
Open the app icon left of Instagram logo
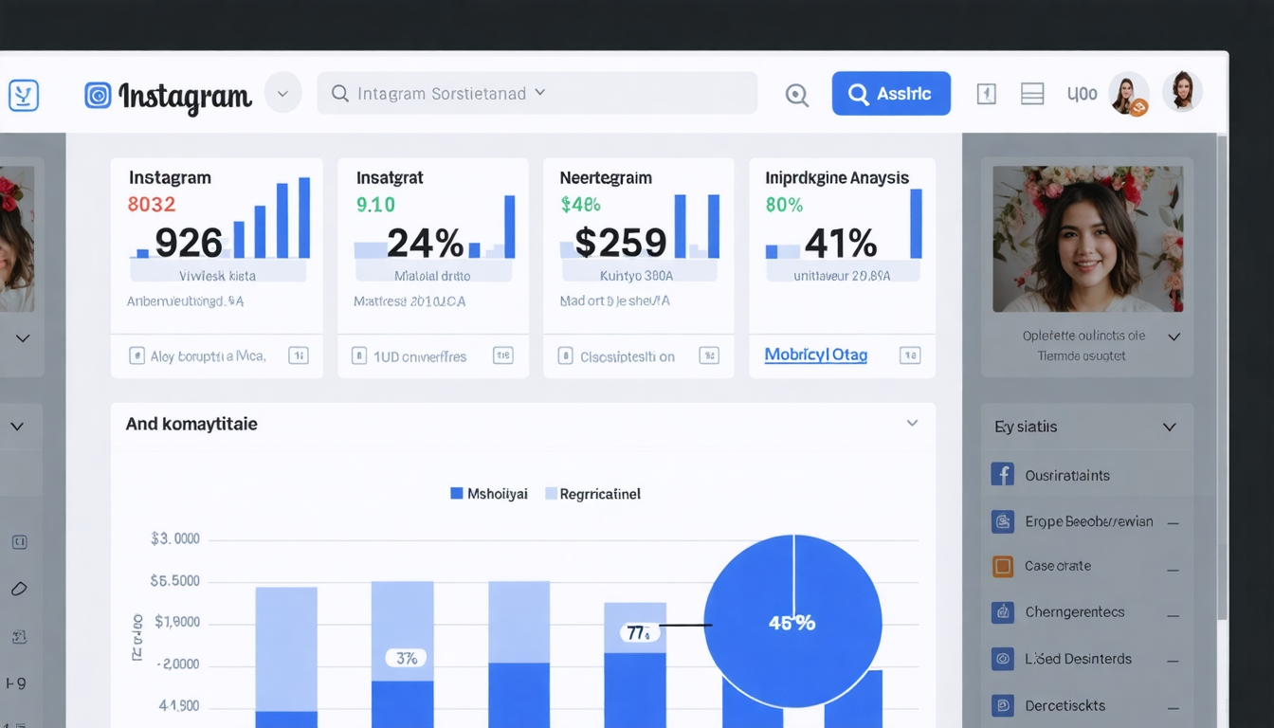(24, 95)
